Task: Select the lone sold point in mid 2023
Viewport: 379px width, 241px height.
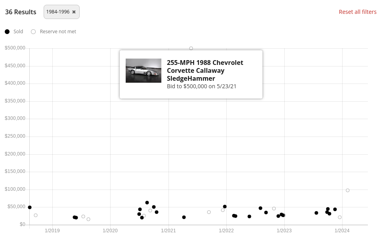Action: pyautogui.click(x=316, y=213)
